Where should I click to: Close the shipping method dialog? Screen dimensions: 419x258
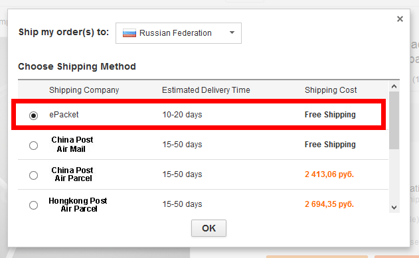[x=400, y=19]
